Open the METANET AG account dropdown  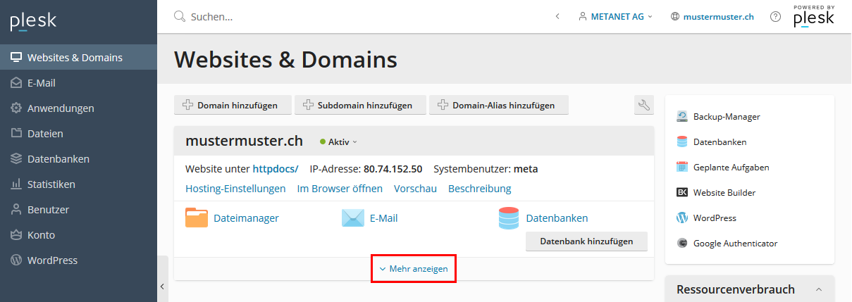click(x=615, y=16)
